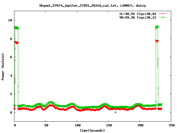This screenshot has width=177, height=133.
Task: Select the 100 tick label on x-axis
Action: [77, 125]
